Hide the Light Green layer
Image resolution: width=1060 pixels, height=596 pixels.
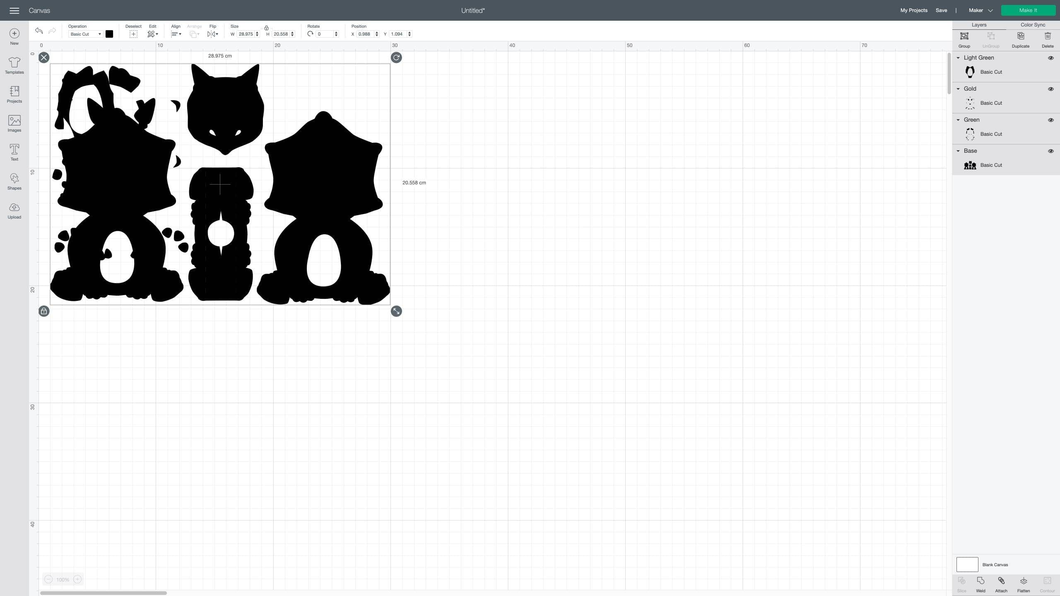tap(1050, 58)
